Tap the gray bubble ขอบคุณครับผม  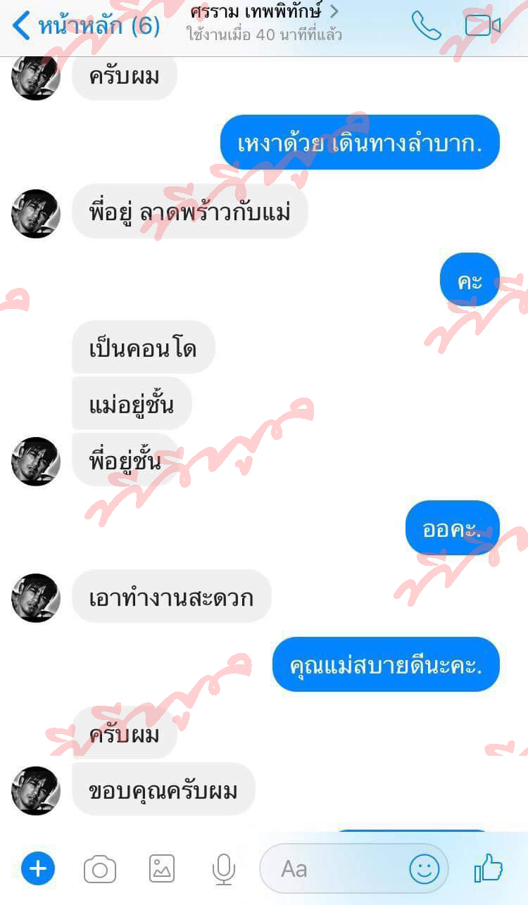tap(163, 790)
